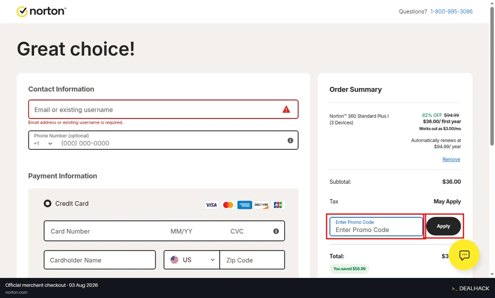
Task: Click the American Express logo
Action: 244,205
